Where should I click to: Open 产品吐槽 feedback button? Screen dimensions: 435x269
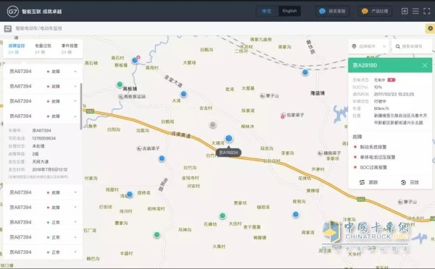(x=375, y=11)
